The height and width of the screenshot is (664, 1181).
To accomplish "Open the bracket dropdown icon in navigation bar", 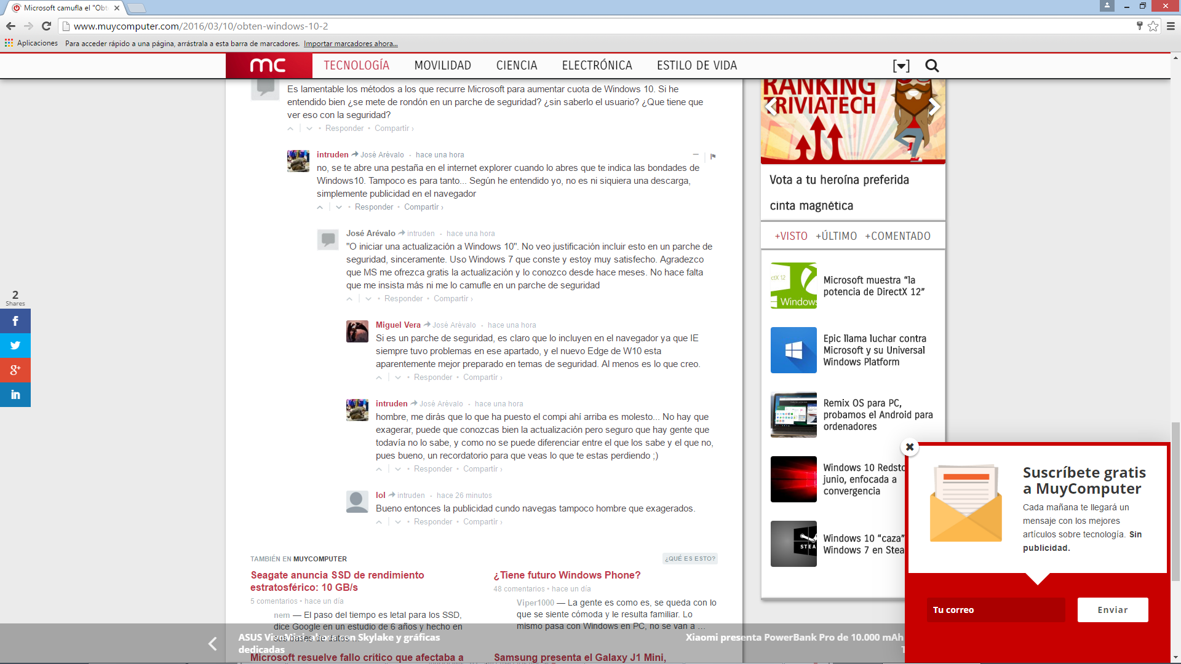I will click(x=901, y=66).
